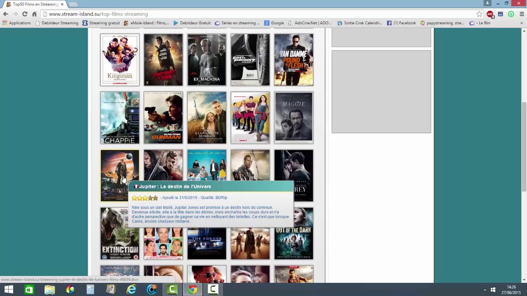
Task: Open the Debrideur Streaming bookmark
Action: pos(57,23)
